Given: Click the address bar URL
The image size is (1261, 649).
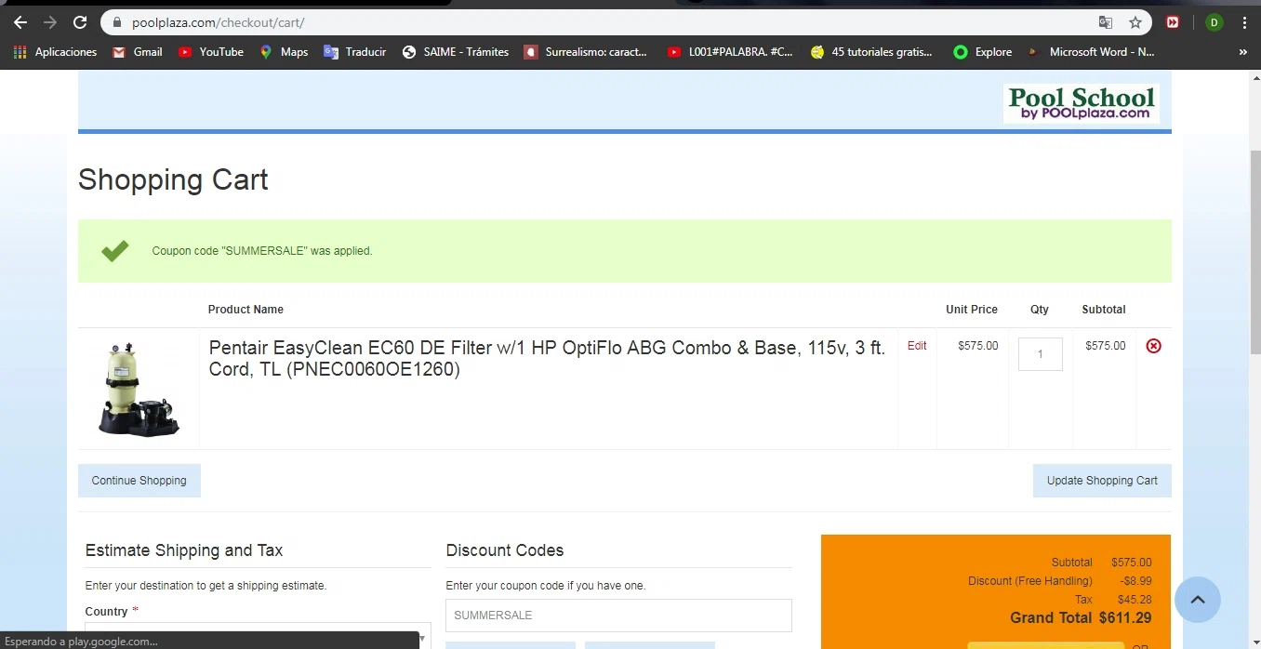Looking at the screenshot, I should point(219,22).
